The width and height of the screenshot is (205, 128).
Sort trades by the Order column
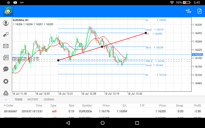(x=9, y=105)
